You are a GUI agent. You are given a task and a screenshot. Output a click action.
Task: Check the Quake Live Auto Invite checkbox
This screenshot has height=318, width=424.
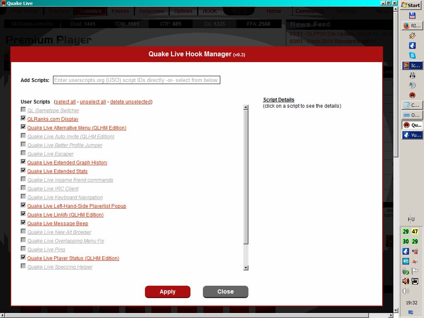click(23, 135)
